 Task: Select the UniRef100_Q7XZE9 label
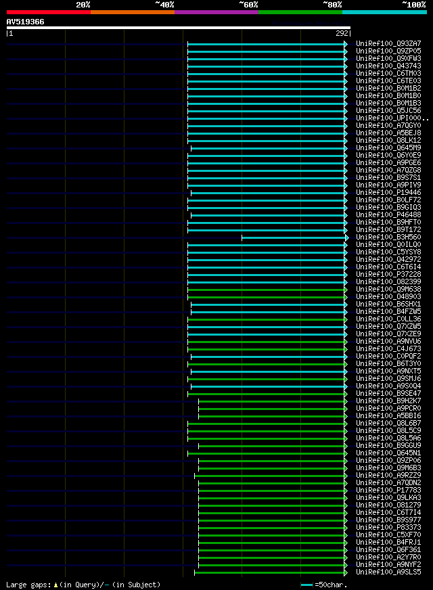[388, 334]
